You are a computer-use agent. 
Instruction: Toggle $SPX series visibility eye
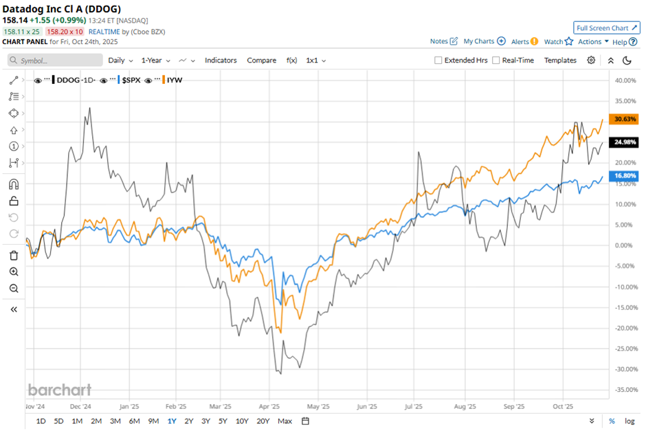click(x=103, y=80)
